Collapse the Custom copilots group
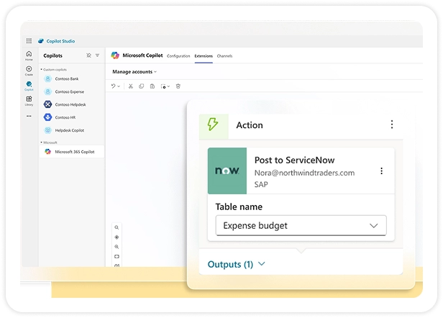 point(42,68)
